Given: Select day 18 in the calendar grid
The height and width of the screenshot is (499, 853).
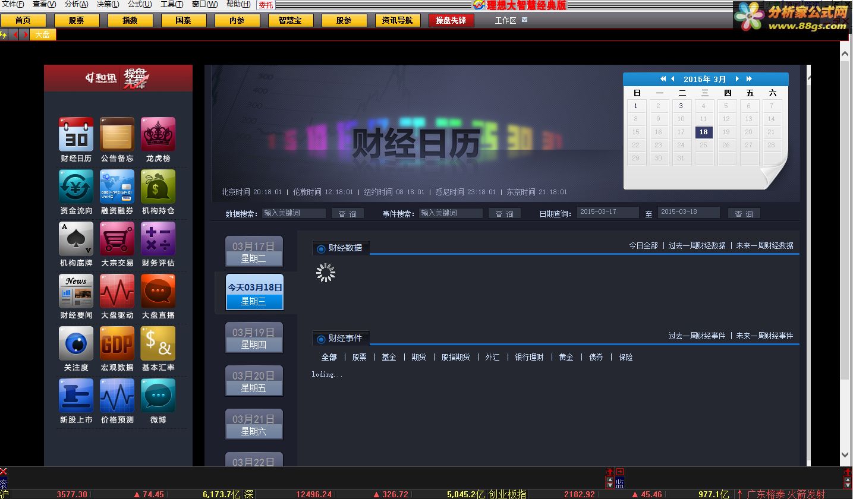Looking at the screenshot, I should [704, 132].
